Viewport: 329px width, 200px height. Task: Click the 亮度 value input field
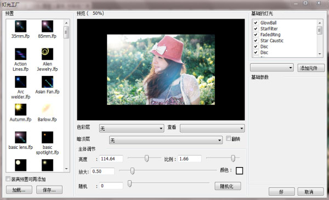[111, 159]
